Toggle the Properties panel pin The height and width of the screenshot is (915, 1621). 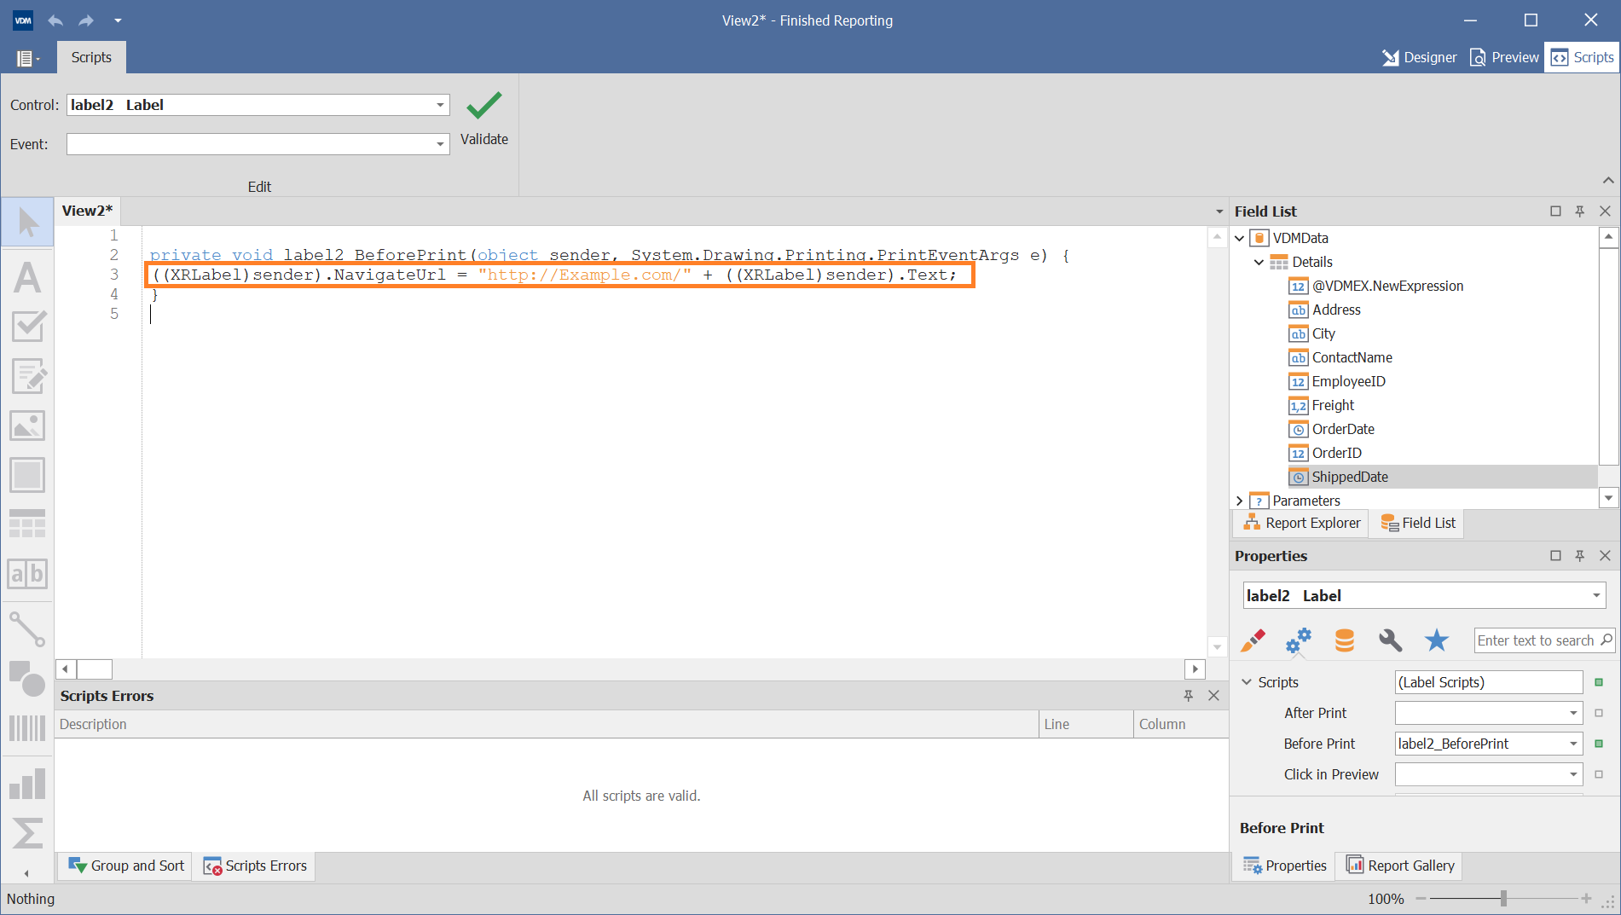click(x=1580, y=555)
